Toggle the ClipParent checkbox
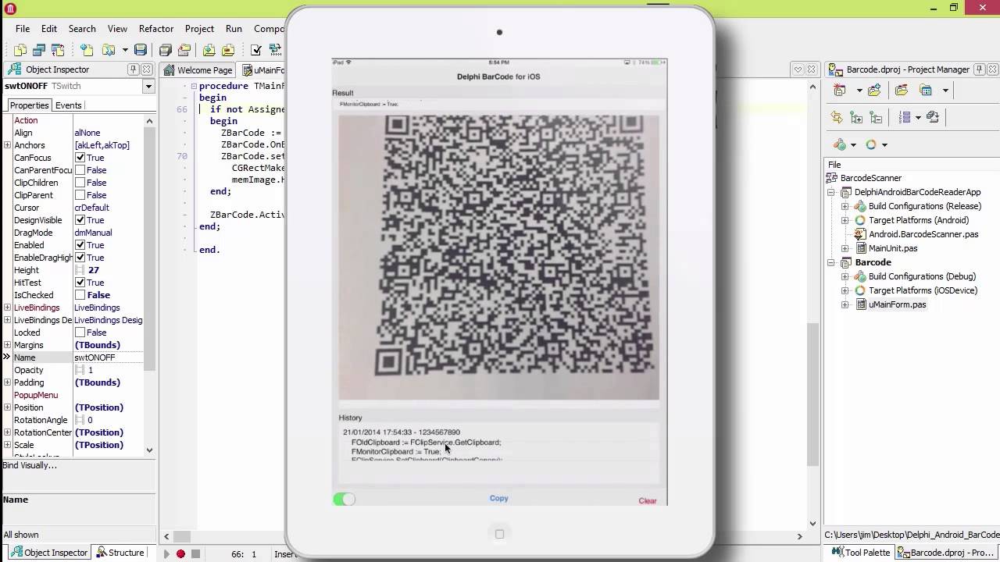 coord(80,195)
